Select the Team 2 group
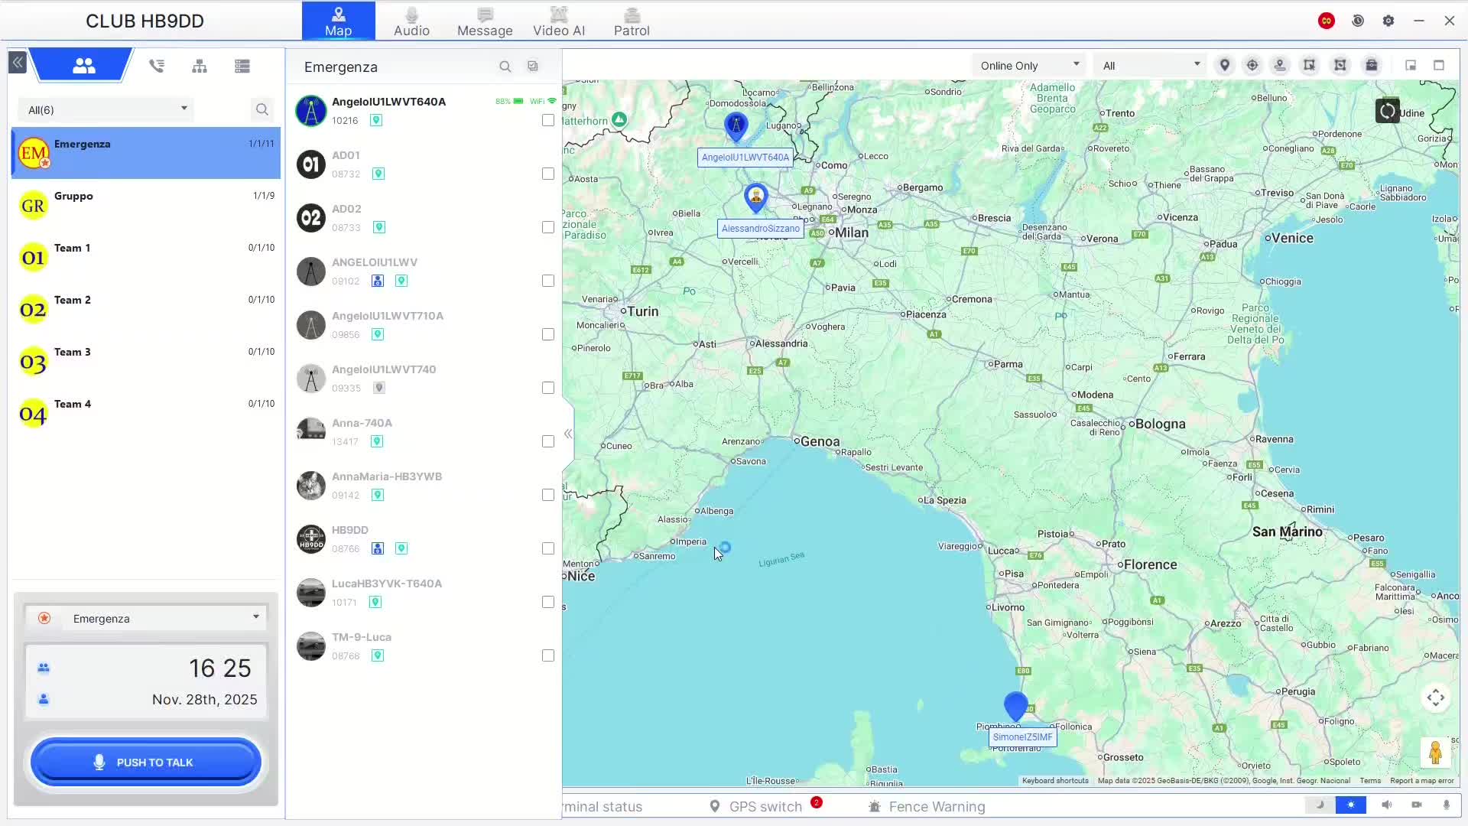Image resolution: width=1468 pixels, height=826 pixels. pyautogui.click(x=146, y=309)
